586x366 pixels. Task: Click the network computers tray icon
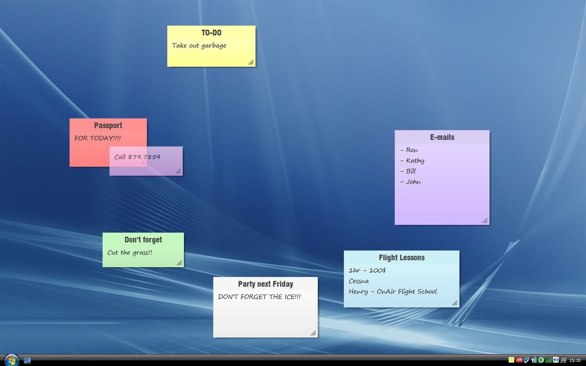tap(526, 360)
